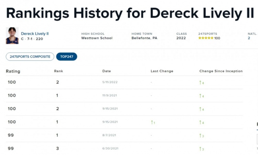Click Dereck Lively II player headshot
Viewport: 258px width, 155px height.
point(12,36)
